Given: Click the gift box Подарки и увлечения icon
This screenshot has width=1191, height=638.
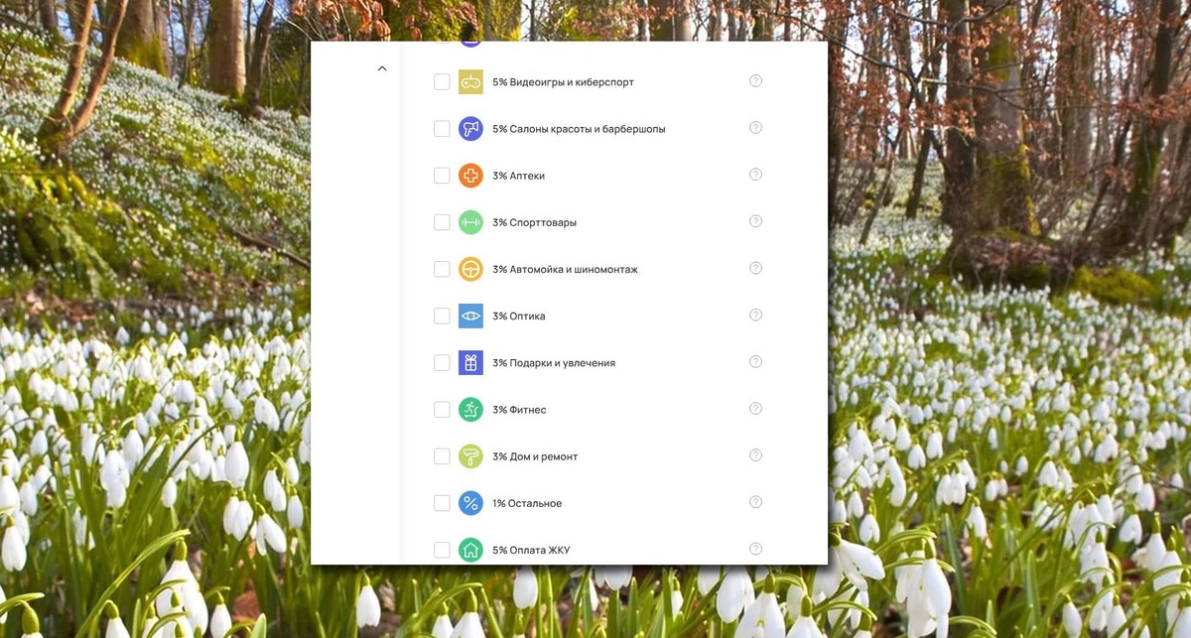Looking at the screenshot, I should point(470,362).
